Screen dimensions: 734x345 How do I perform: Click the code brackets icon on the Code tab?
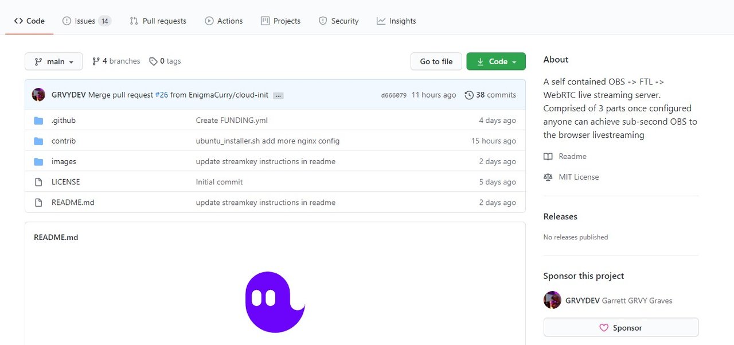click(x=18, y=21)
